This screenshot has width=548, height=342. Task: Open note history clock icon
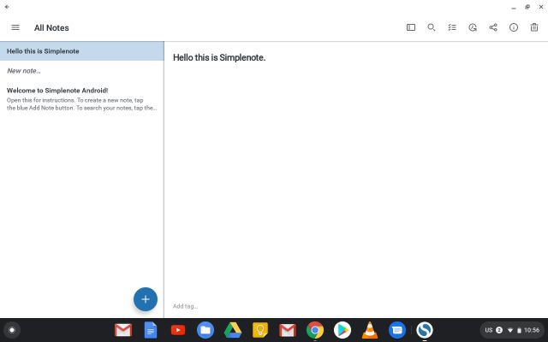(473, 27)
